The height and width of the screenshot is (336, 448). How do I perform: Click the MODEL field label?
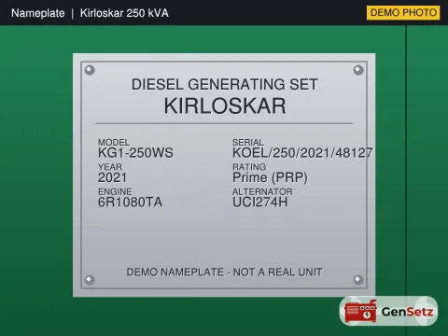pyautogui.click(x=114, y=143)
